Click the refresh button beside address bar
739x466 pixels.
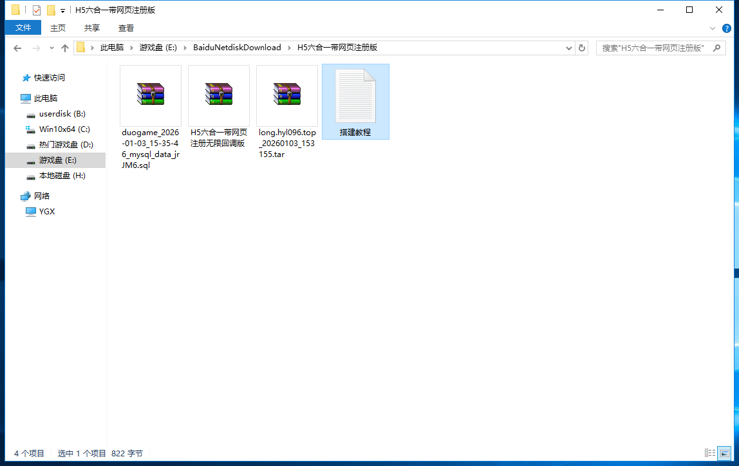(x=582, y=48)
